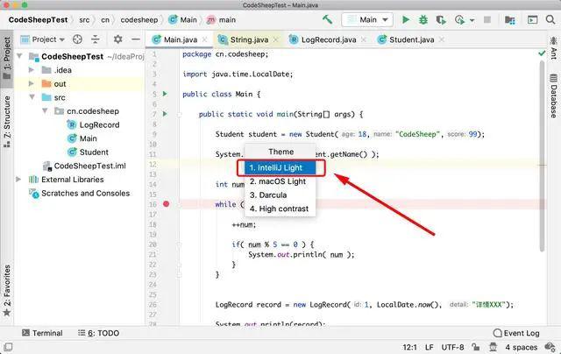Open the Terminal tool window

pos(42,333)
